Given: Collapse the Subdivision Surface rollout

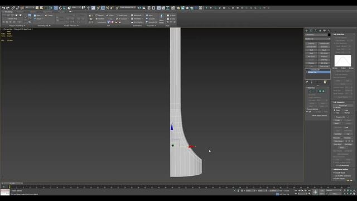Looking at the screenshot, I should [x=341, y=169].
